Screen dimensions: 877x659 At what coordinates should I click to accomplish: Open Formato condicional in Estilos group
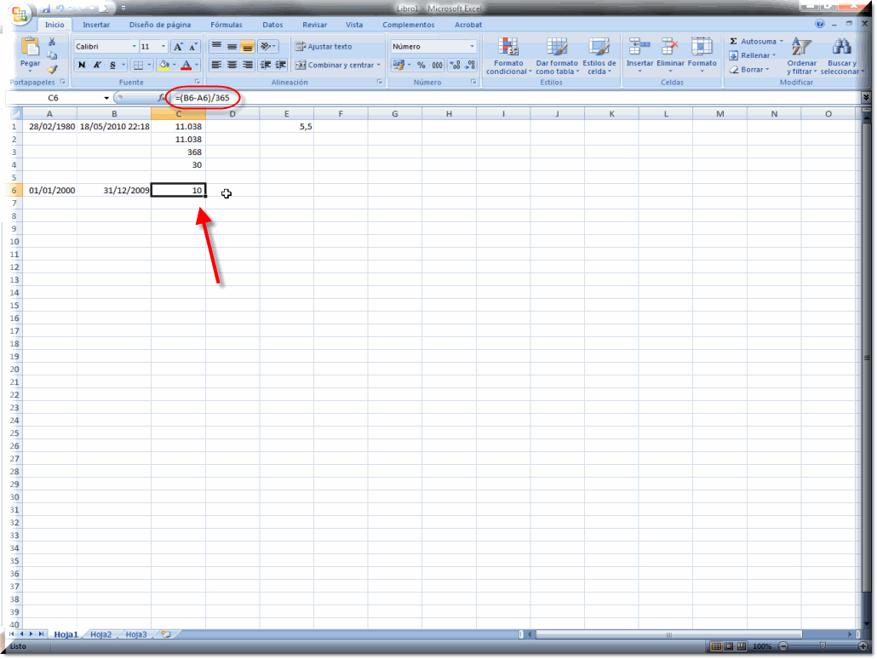(x=508, y=56)
